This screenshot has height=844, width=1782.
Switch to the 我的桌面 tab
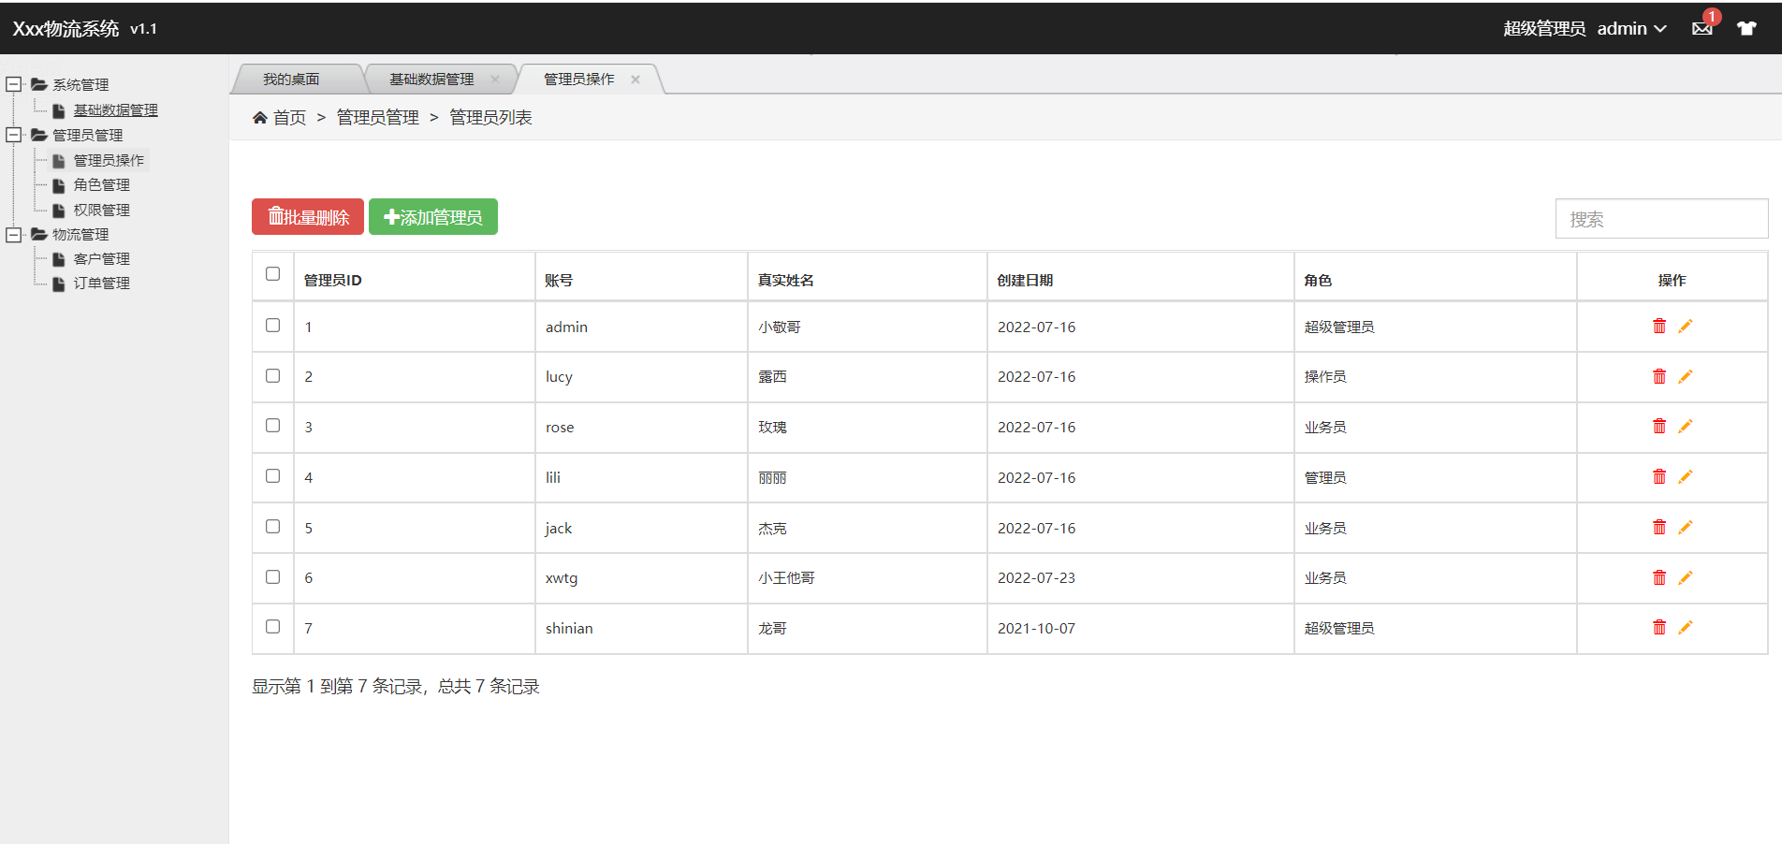coord(291,79)
